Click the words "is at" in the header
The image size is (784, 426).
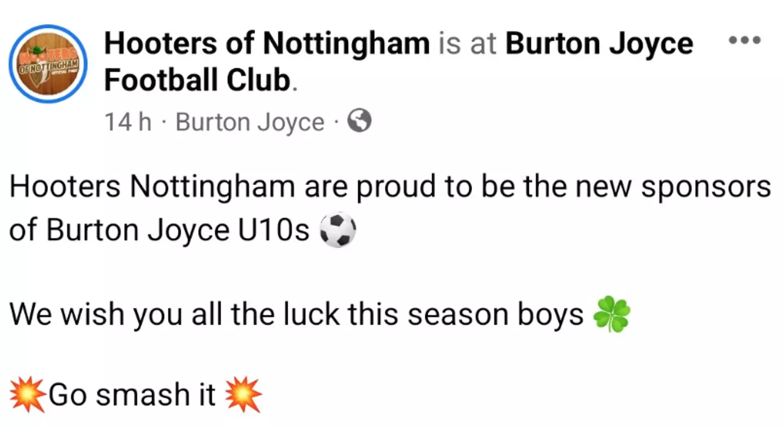[x=467, y=44]
